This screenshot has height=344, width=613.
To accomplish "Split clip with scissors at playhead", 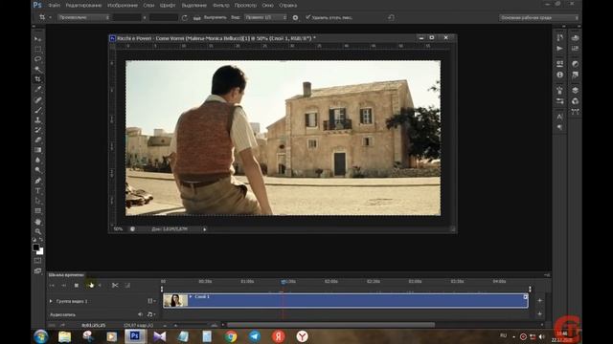I will 115,285.
